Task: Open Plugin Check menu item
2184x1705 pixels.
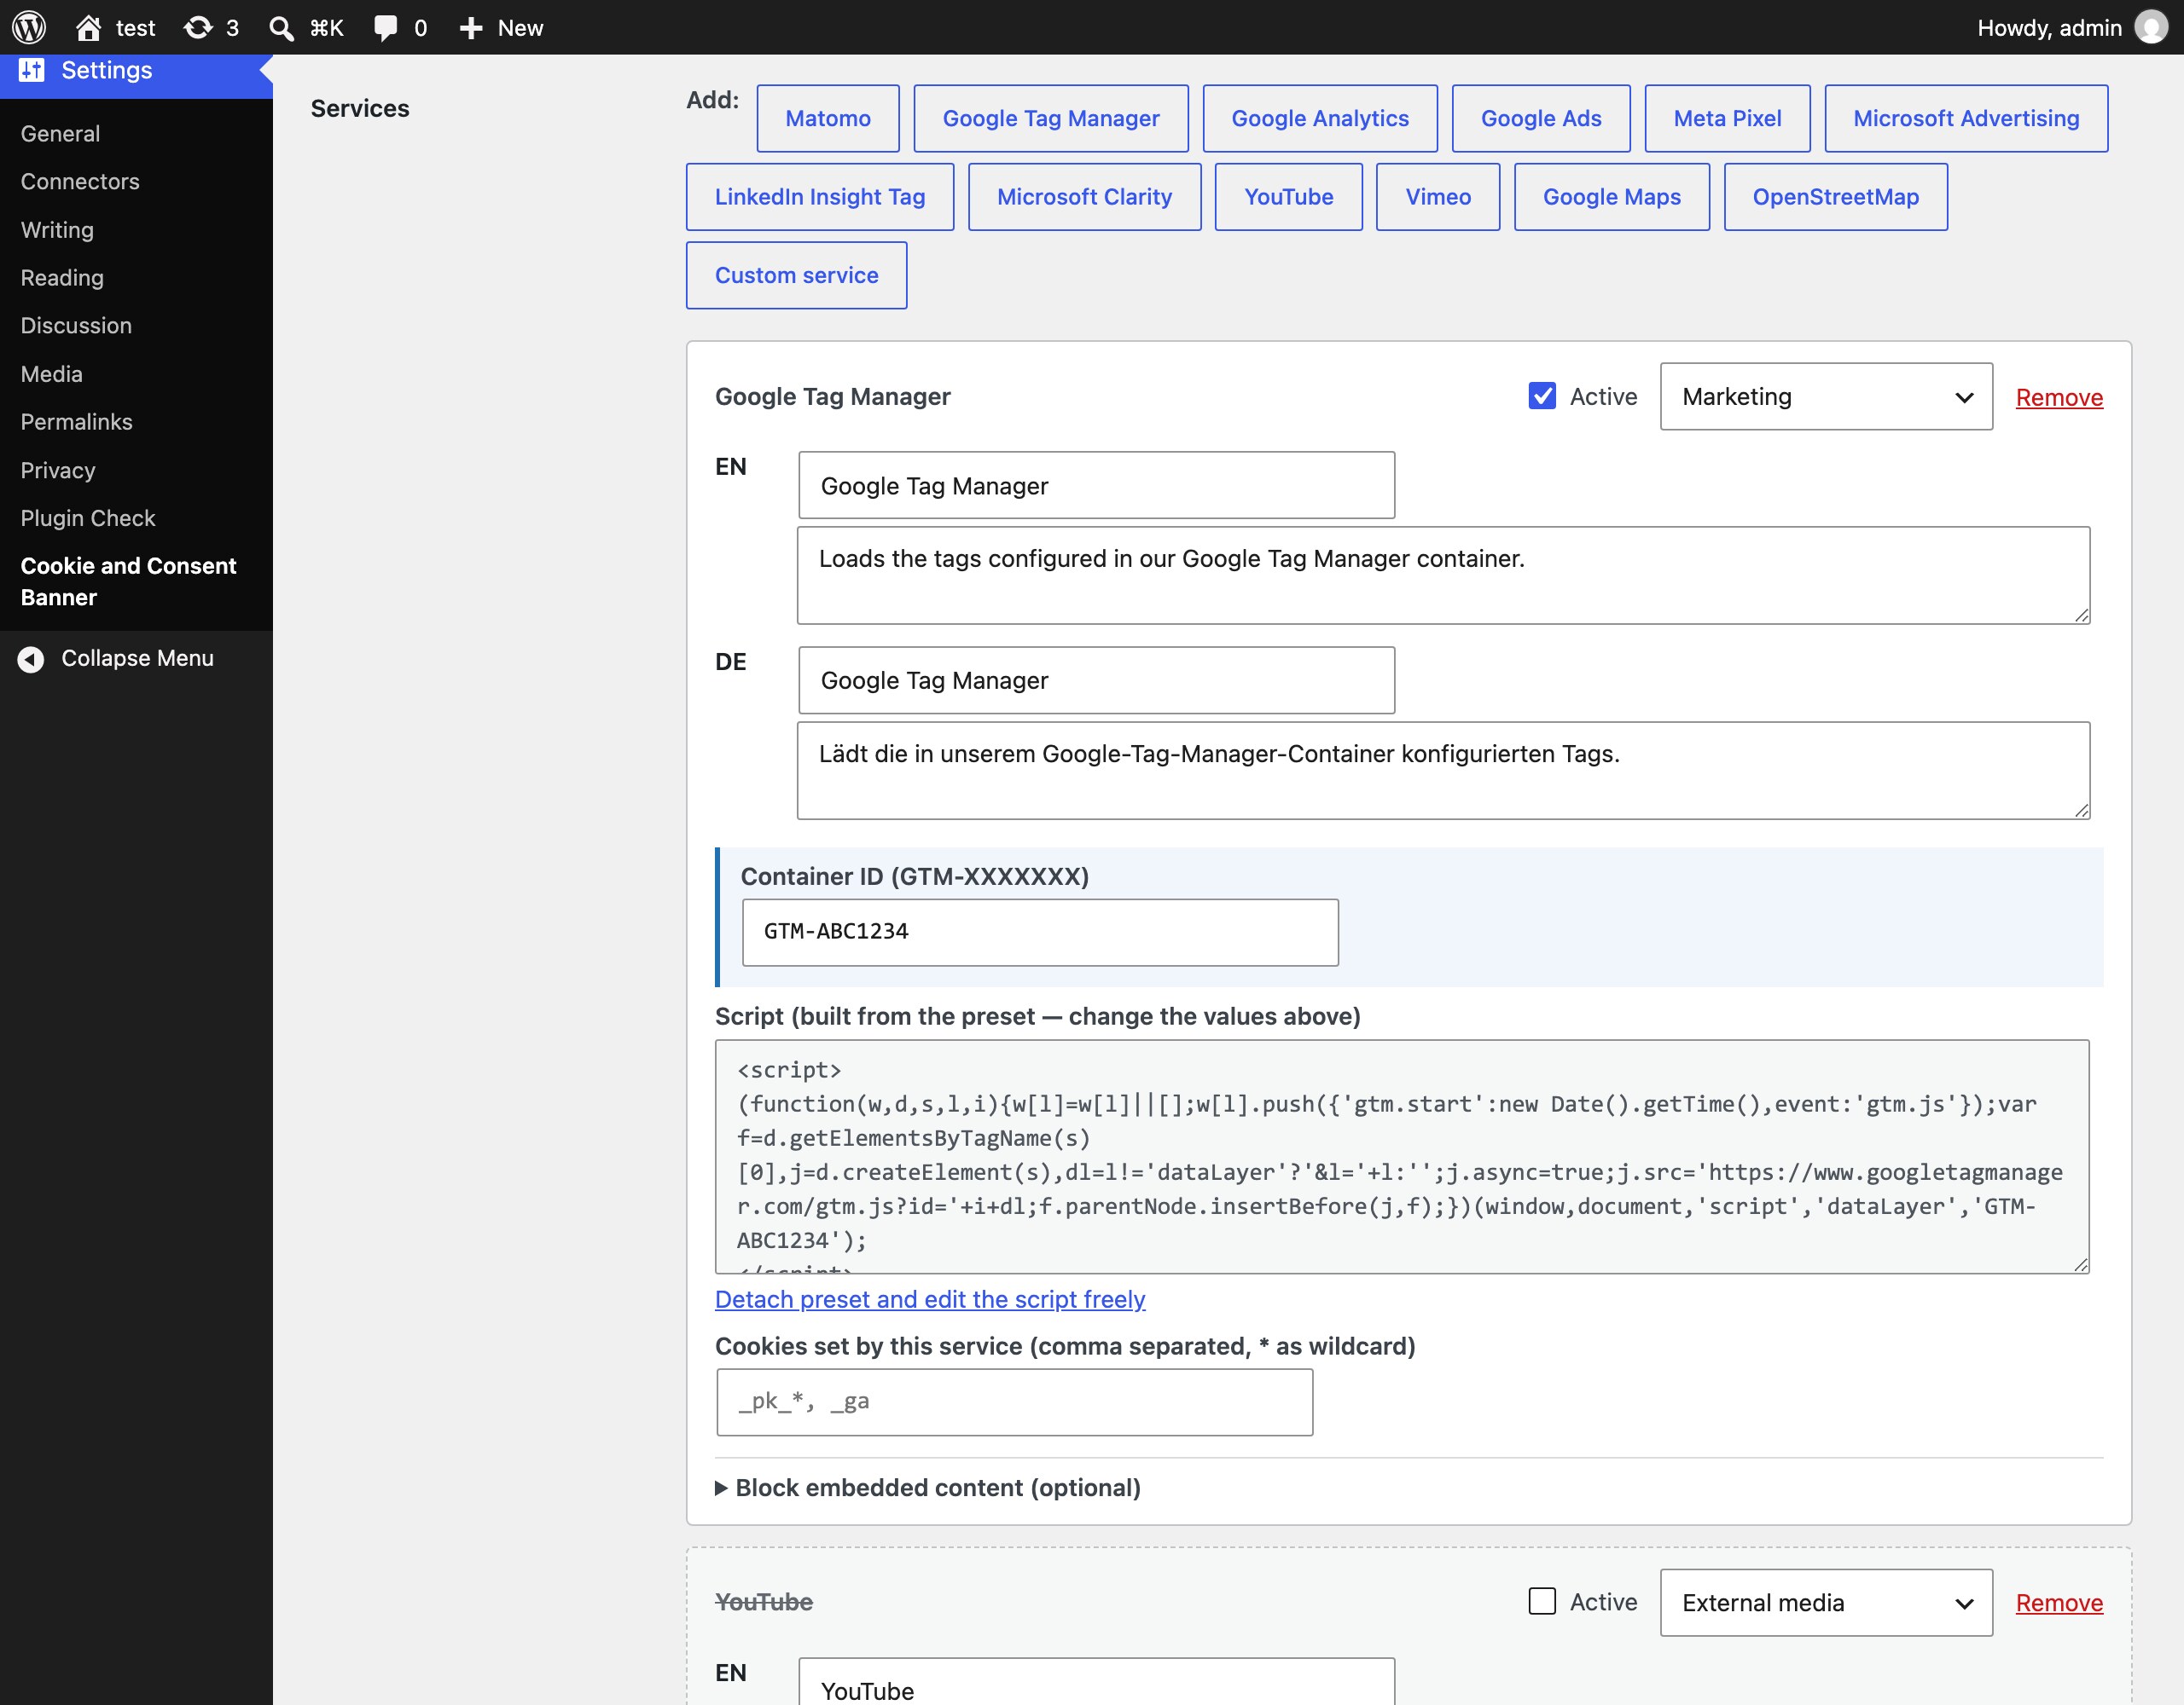Action: (88, 517)
